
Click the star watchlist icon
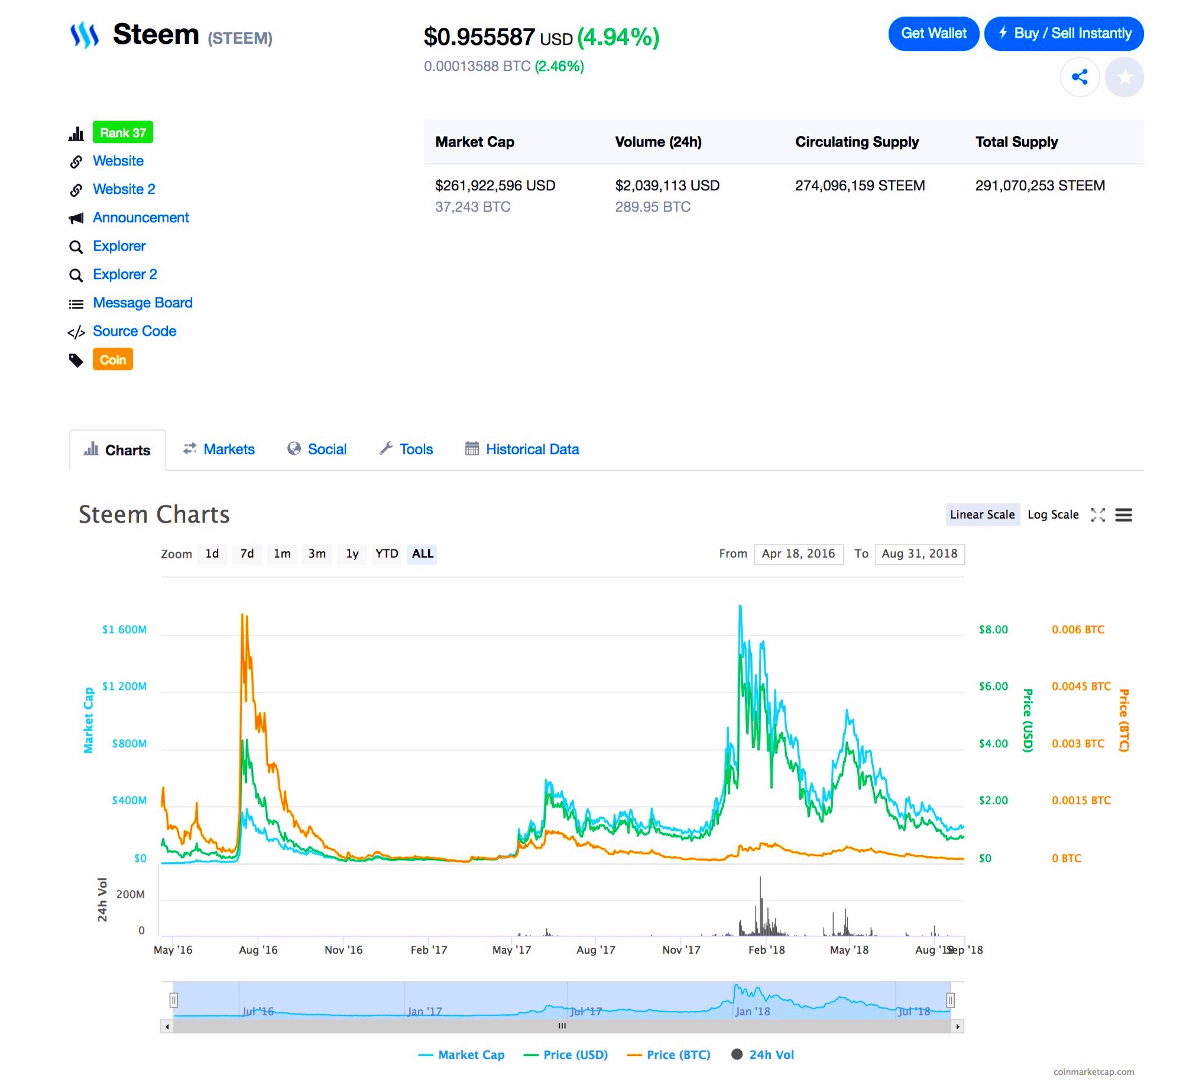pyautogui.click(x=1124, y=77)
